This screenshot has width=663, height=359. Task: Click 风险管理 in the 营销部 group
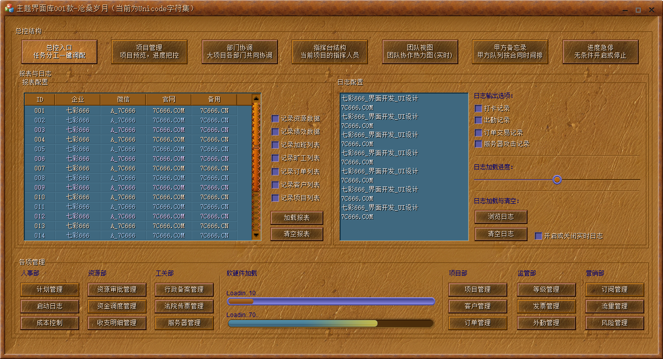pyautogui.click(x=614, y=323)
